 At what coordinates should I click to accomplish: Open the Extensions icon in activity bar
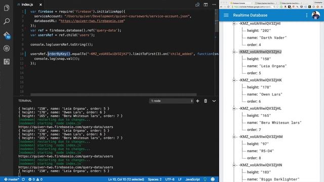tap(7, 62)
